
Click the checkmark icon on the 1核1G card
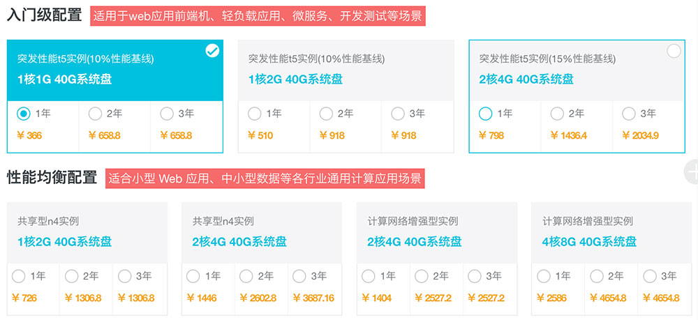(212, 51)
